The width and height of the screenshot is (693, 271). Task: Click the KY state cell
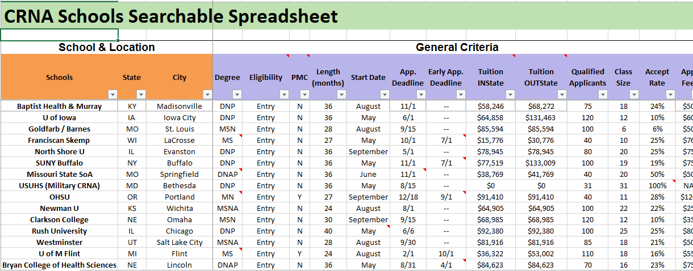132,106
